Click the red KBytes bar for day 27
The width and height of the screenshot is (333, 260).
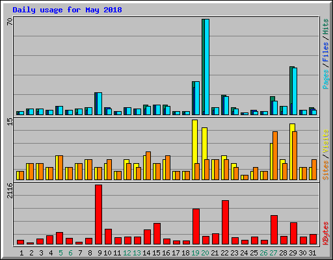(274, 230)
